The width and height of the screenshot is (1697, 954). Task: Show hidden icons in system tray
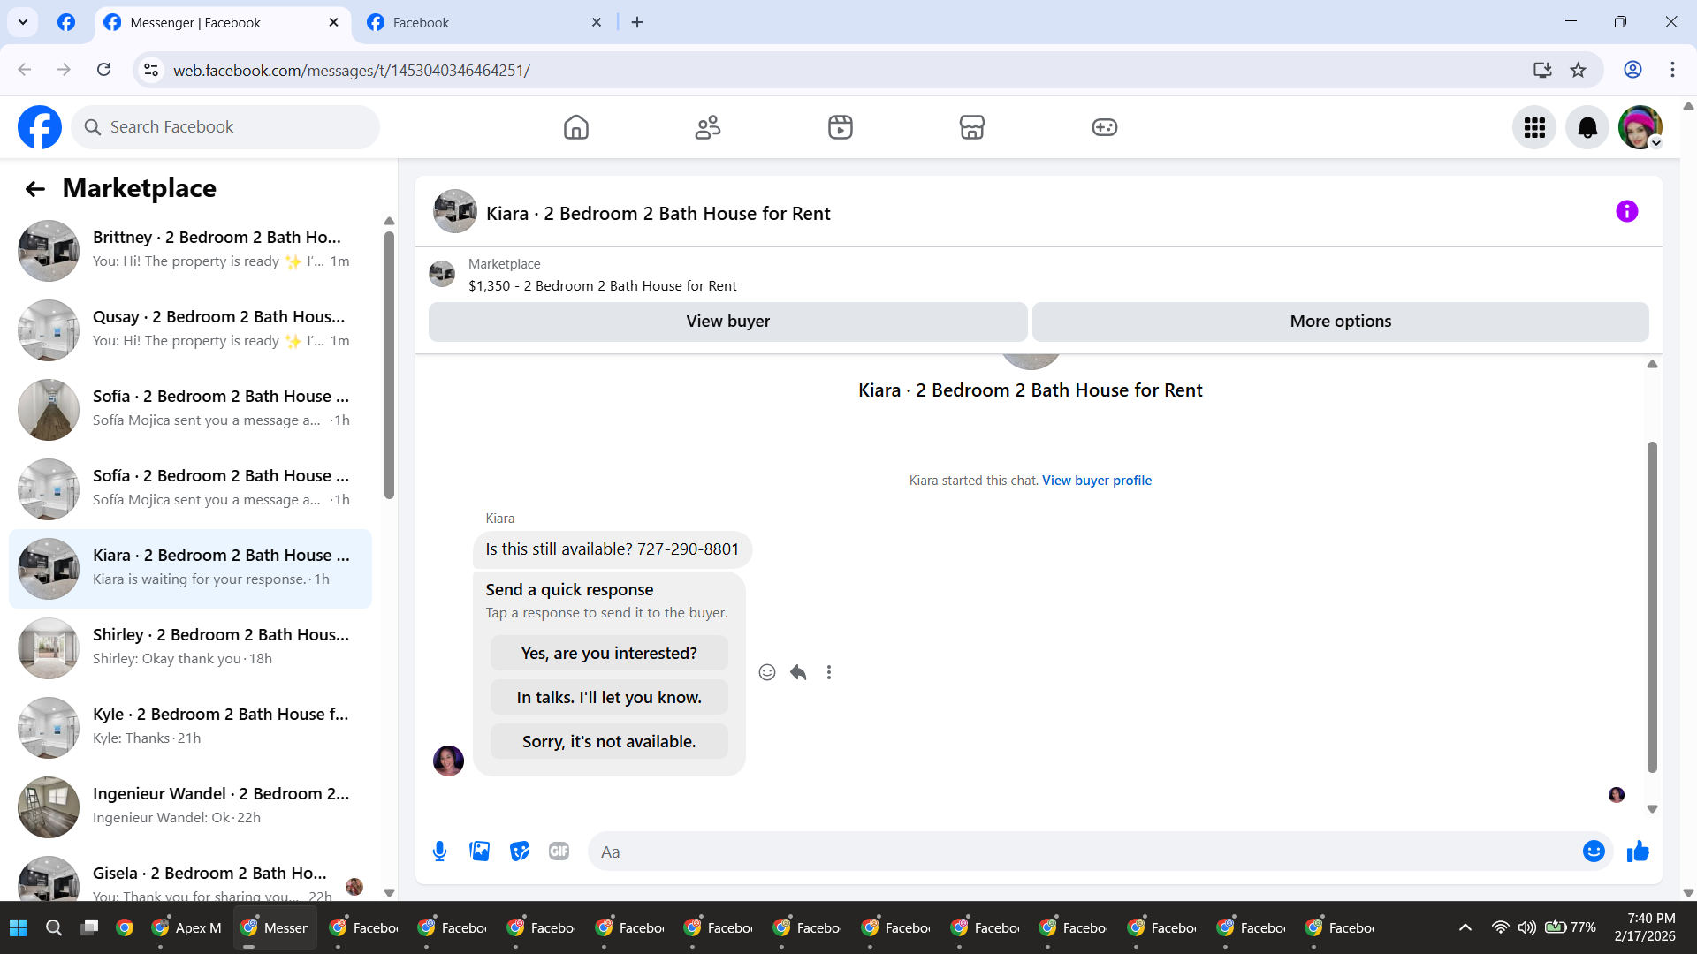(x=1465, y=927)
